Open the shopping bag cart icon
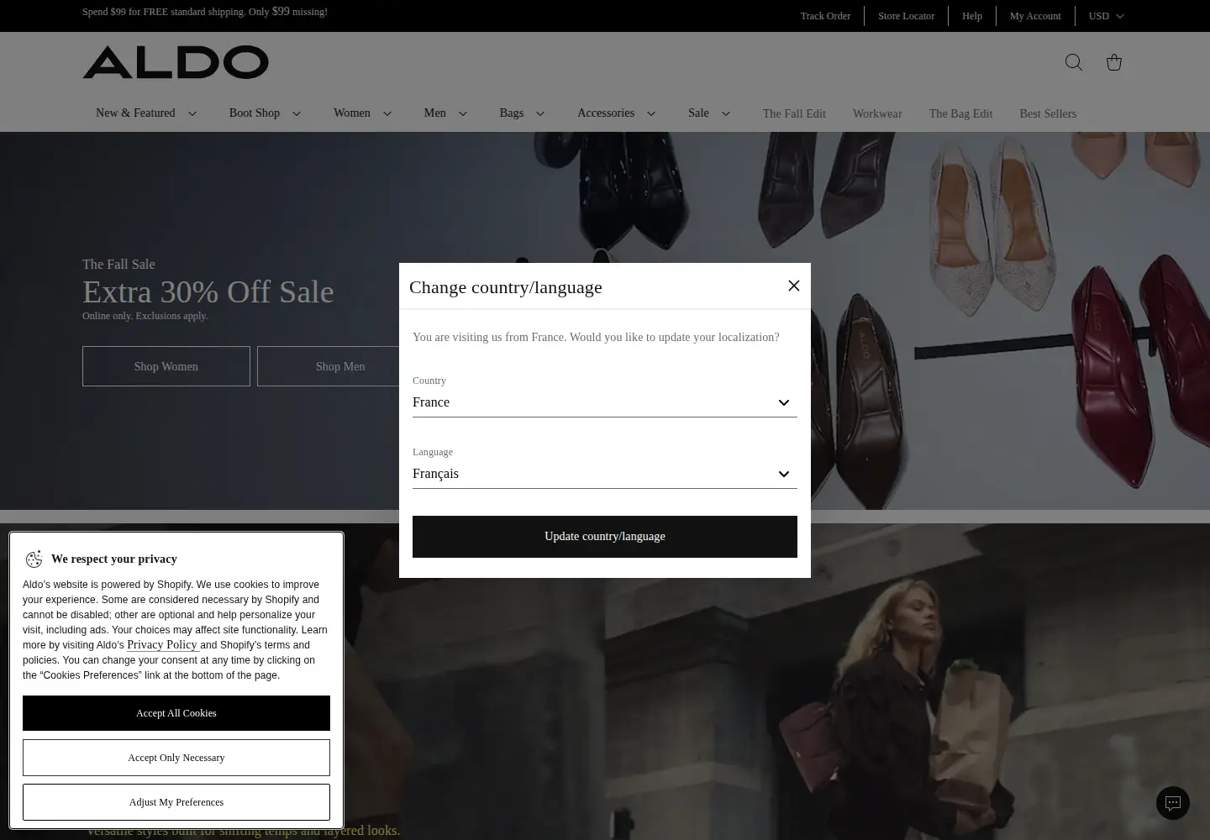 click(1114, 62)
